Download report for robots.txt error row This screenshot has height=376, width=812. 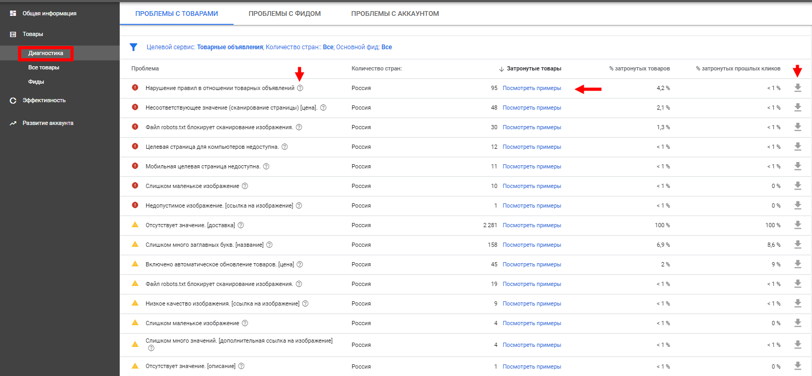click(x=798, y=127)
